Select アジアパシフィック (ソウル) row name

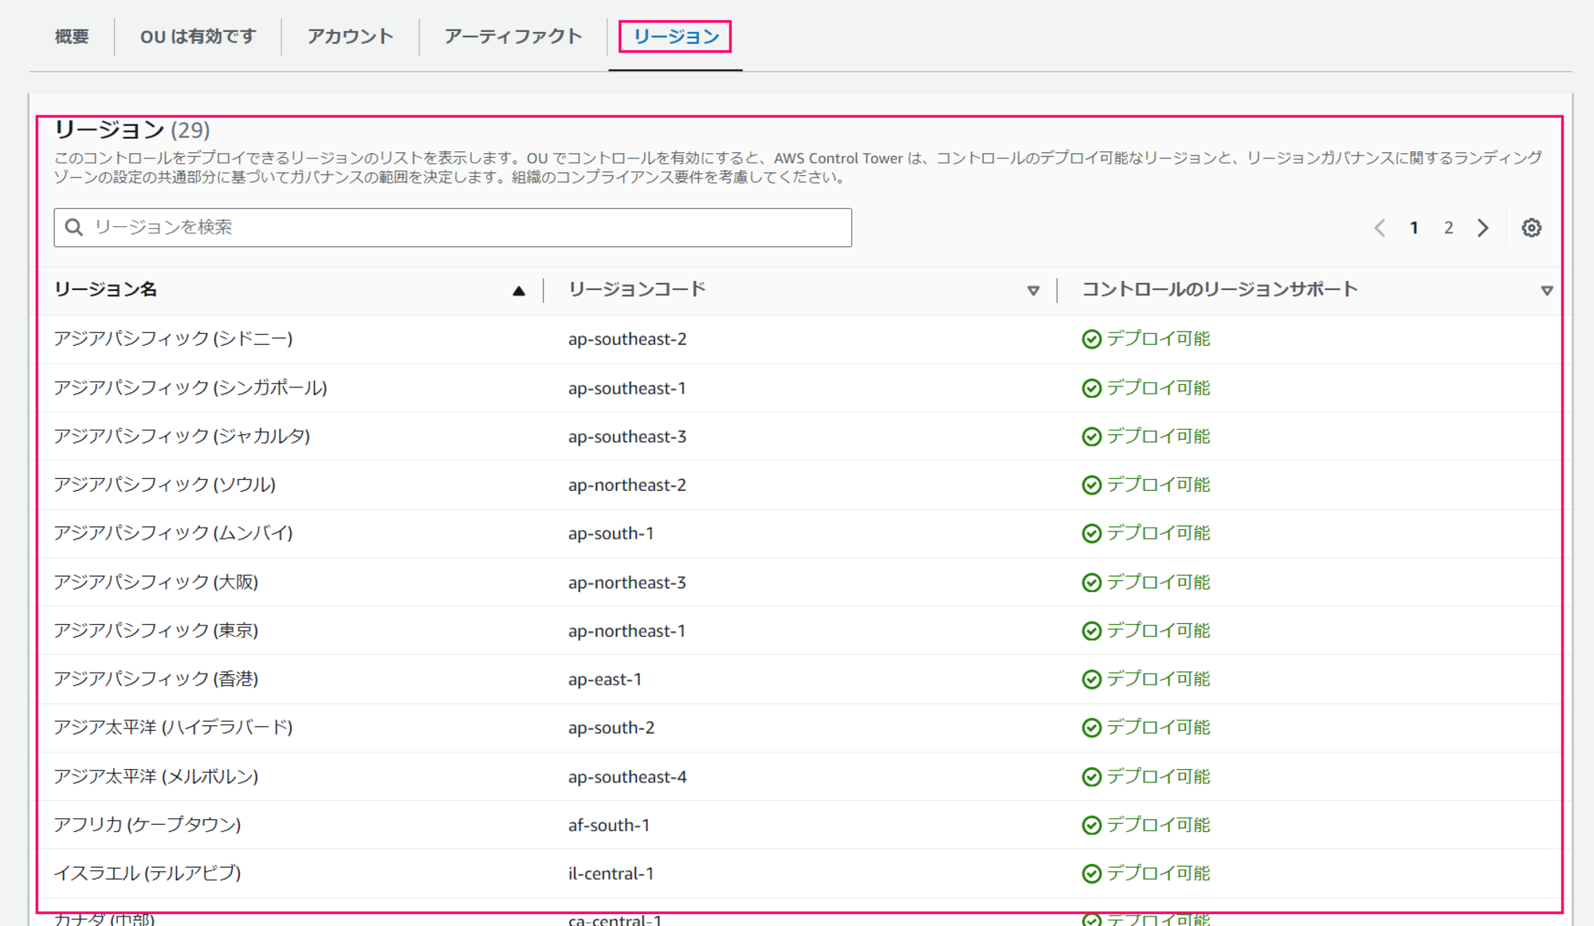164,485
